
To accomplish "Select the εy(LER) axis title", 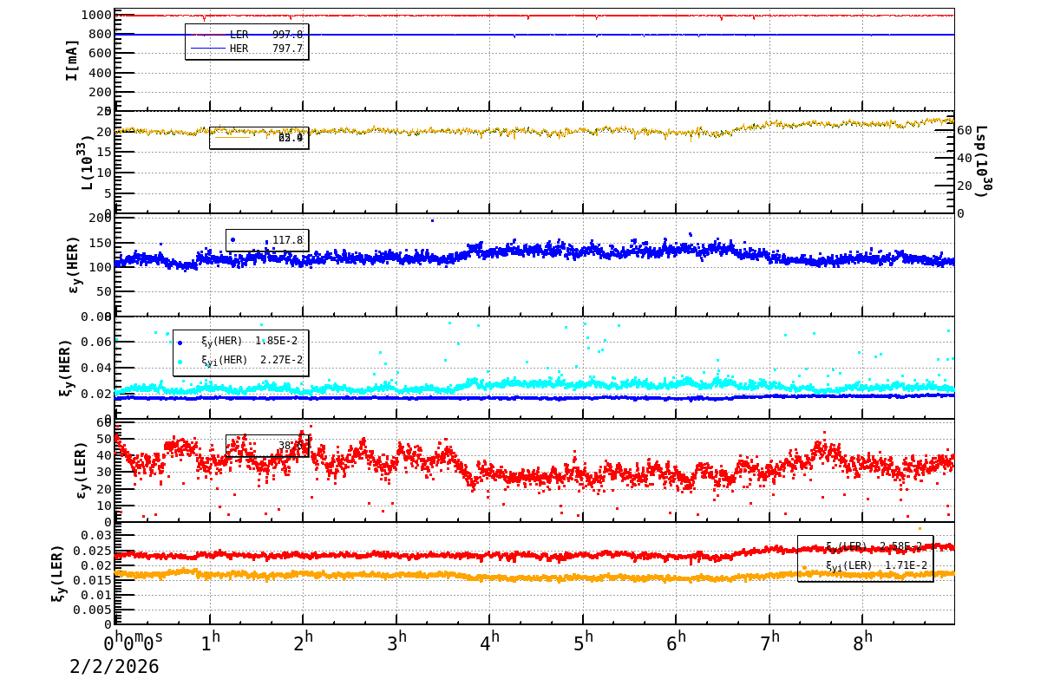I will pos(82,470).
